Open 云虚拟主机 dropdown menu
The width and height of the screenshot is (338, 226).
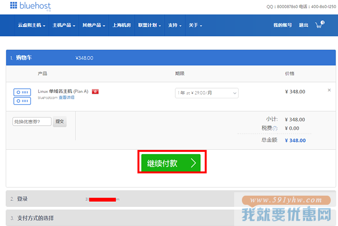(x=31, y=25)
